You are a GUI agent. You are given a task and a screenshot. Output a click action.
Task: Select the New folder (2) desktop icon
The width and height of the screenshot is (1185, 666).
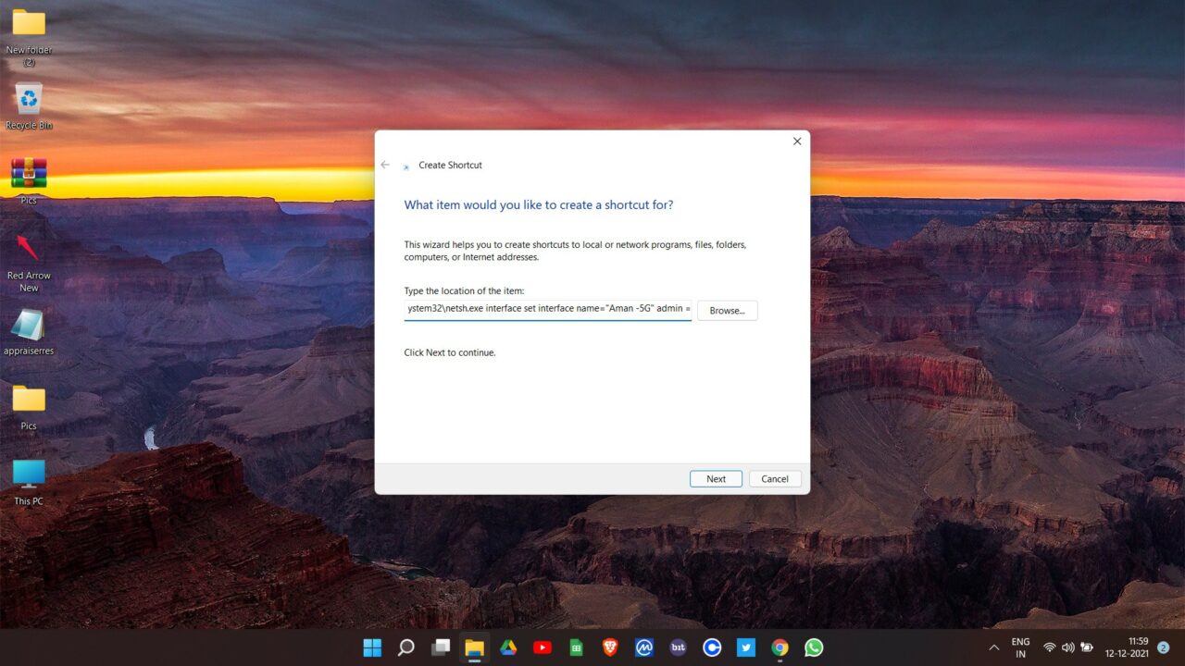29,37
